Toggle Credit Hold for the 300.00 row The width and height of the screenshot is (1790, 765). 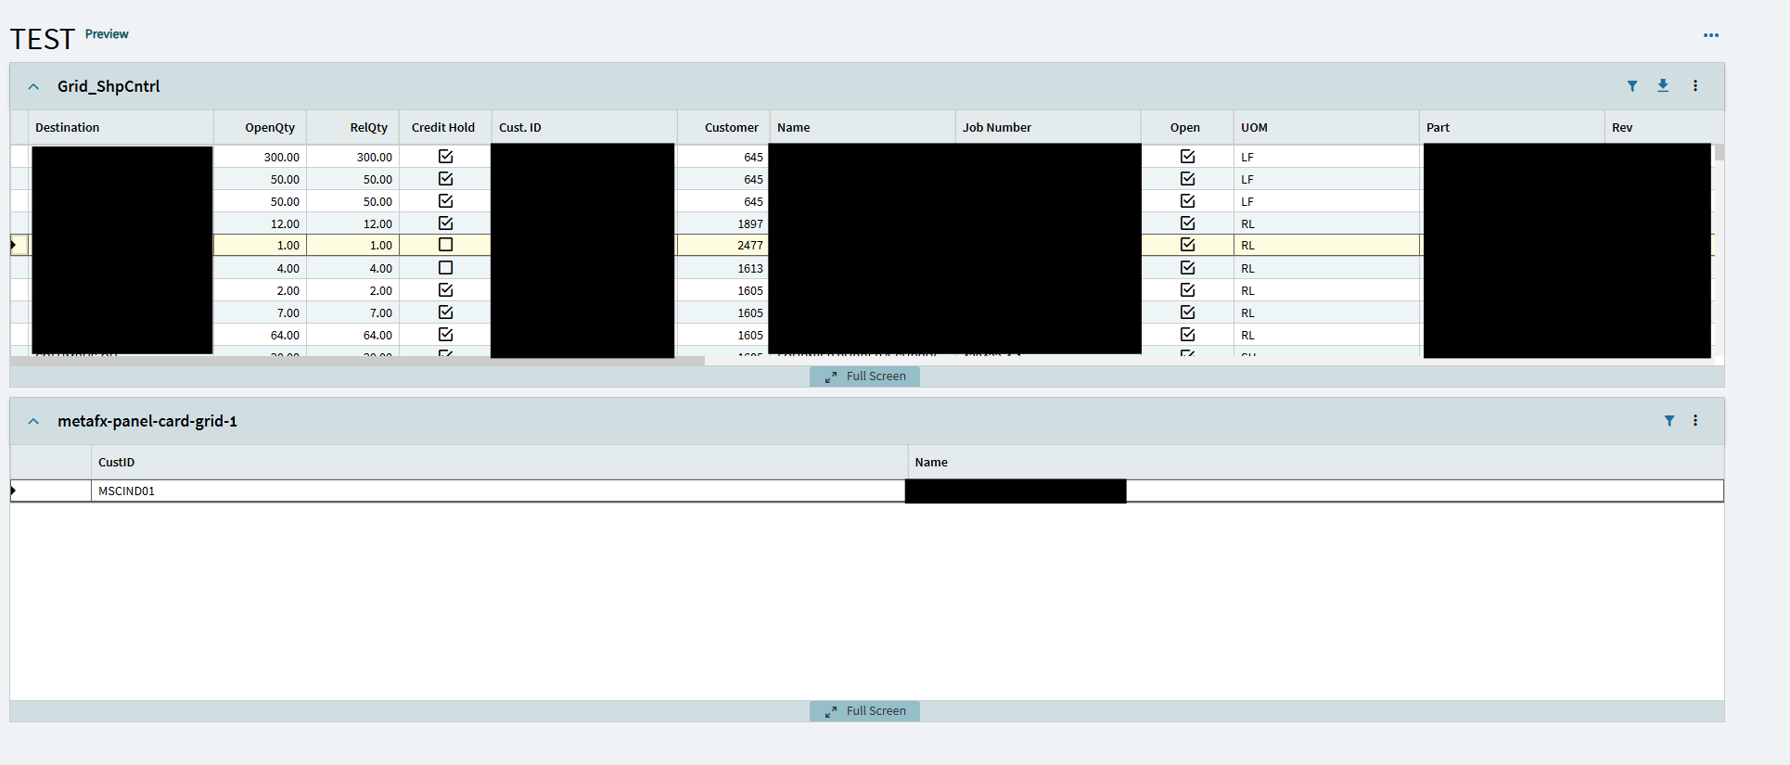pos(446,157)
